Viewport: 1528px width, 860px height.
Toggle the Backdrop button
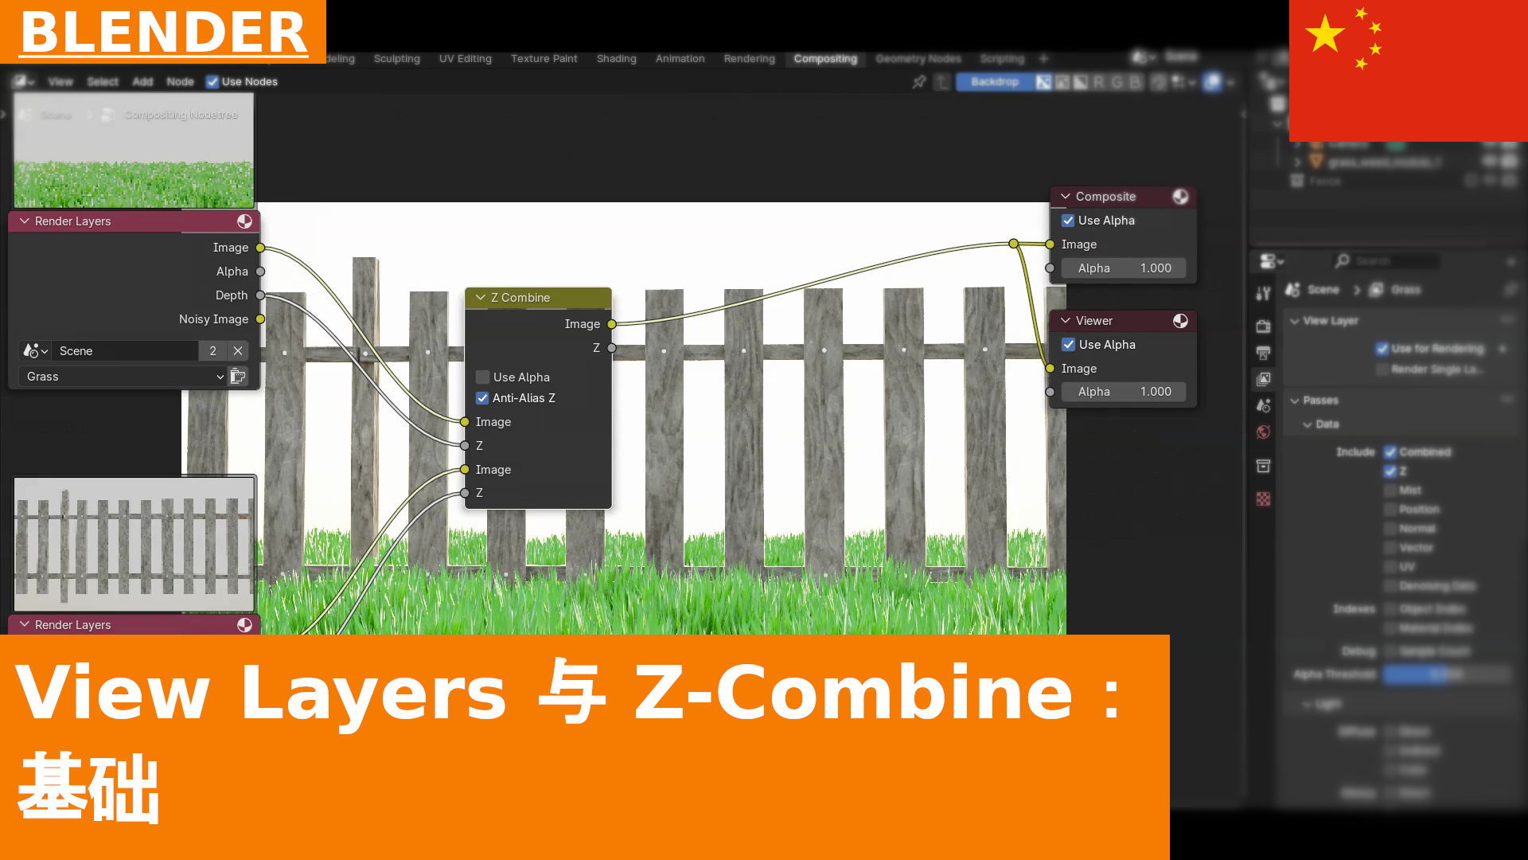click(x=994, y=82)
